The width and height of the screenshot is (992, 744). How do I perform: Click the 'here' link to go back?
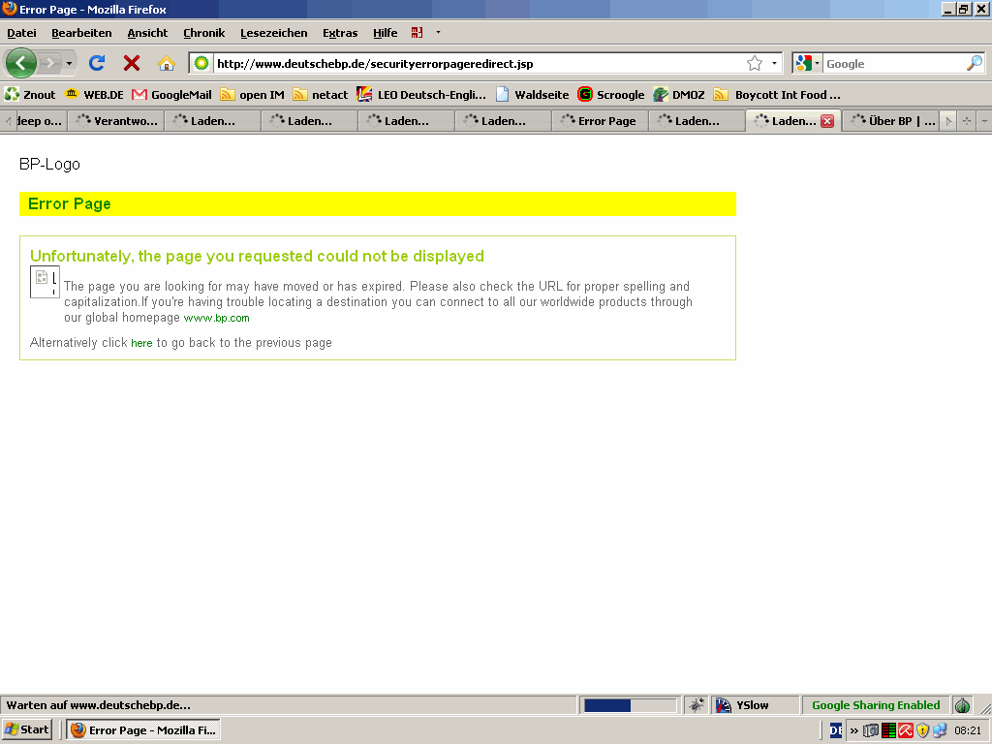coord(141,343)
